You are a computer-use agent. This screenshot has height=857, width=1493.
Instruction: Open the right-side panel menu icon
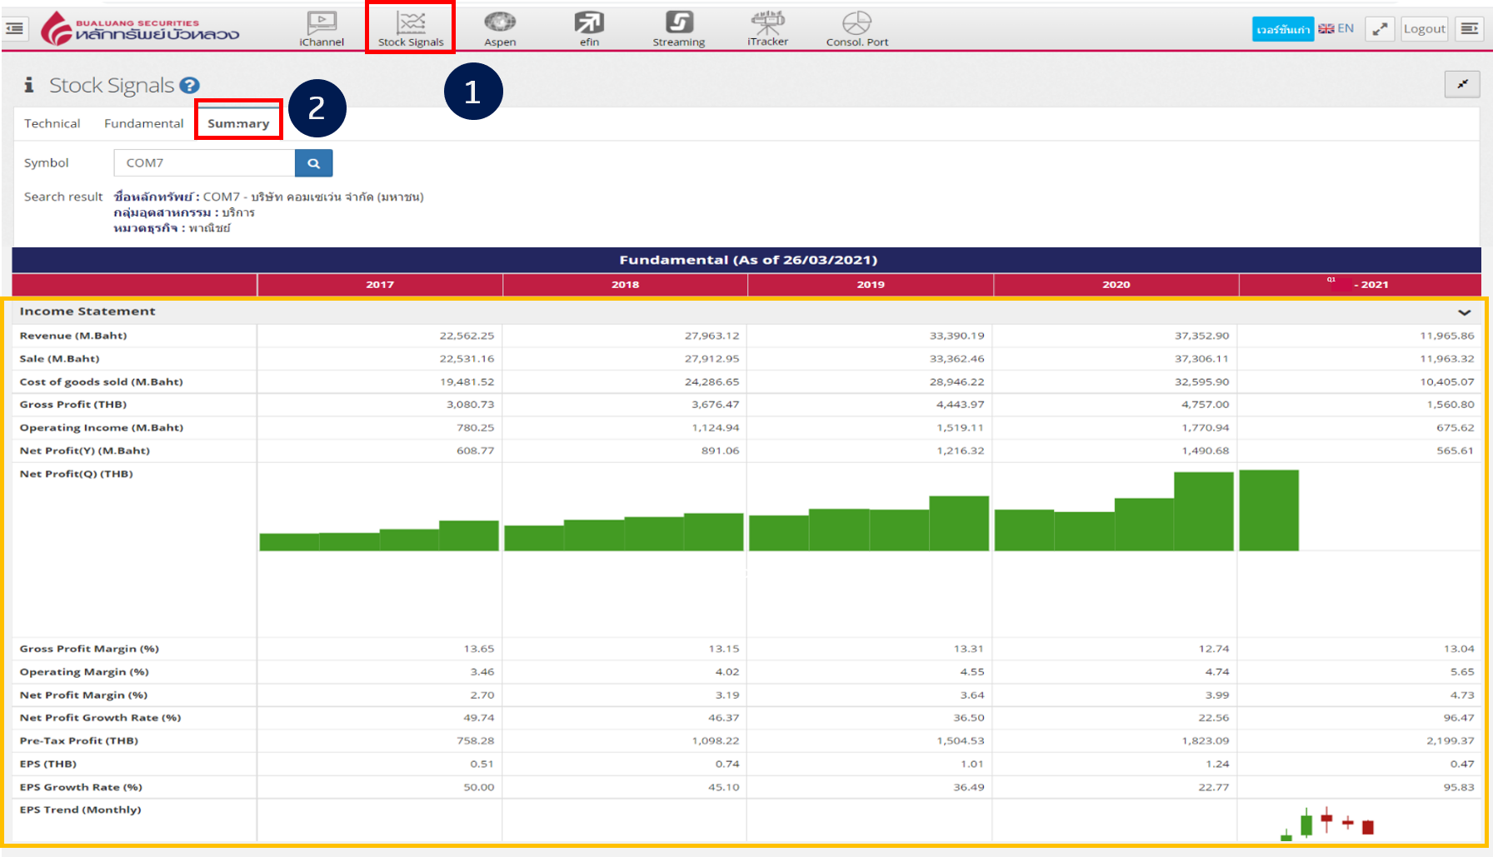point(1469,29)
